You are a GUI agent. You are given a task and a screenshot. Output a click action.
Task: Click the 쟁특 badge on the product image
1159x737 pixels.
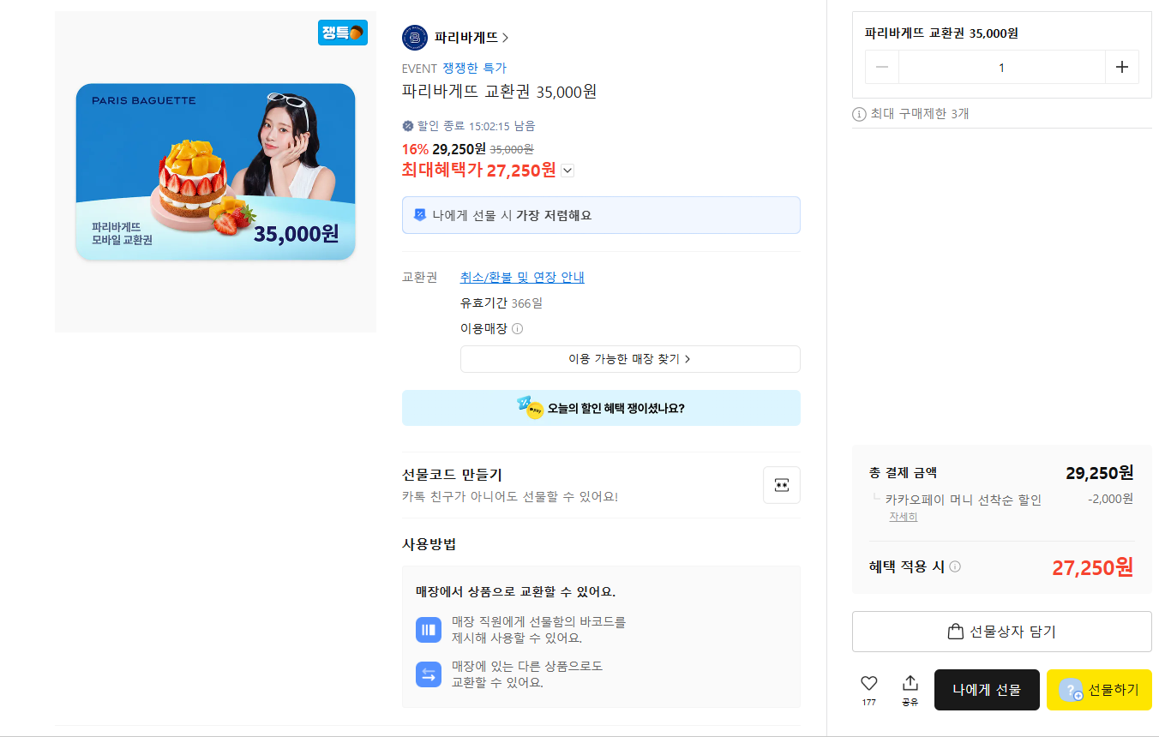tap(343, 33)
